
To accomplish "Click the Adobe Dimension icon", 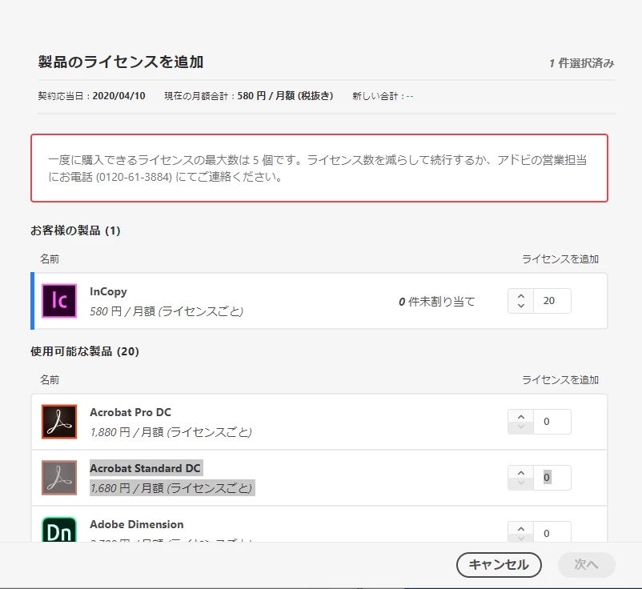I will [x=59, y=529].
